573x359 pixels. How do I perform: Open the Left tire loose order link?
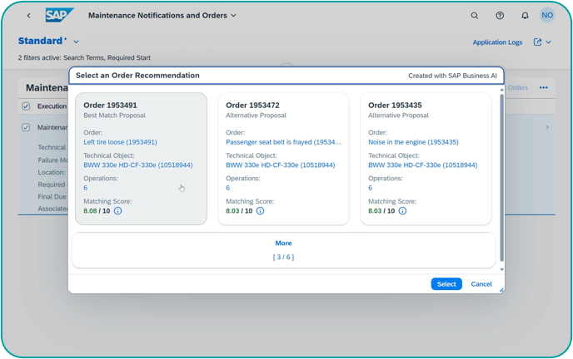(x=120, y=142)
